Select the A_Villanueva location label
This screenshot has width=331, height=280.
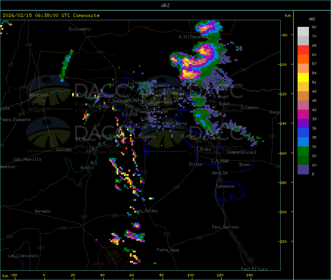coord(192,37)
